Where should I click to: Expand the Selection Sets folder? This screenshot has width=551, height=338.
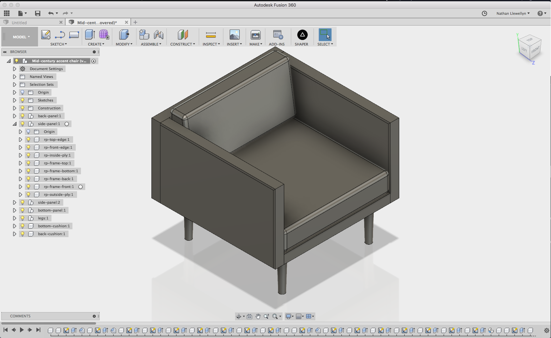point(14,84)
